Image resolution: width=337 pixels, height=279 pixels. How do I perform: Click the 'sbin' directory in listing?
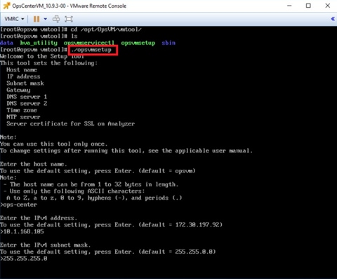click(x=168, y=43)
